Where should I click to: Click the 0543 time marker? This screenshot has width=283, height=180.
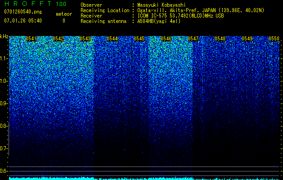(x=85, y=39)
